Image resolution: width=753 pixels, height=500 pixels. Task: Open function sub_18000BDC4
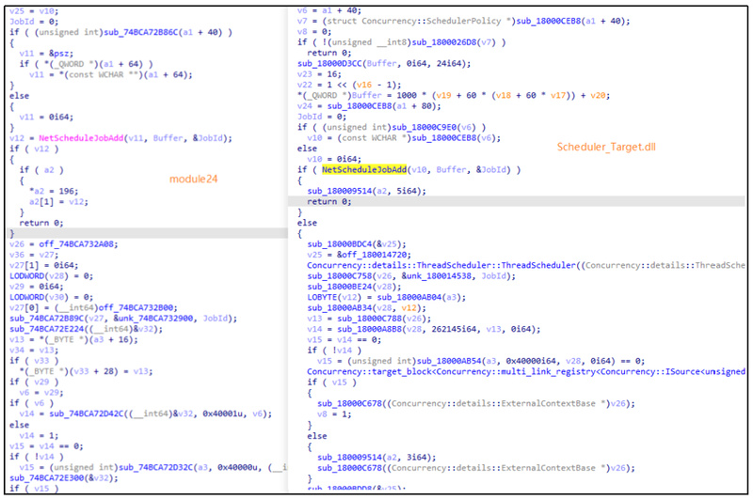click(x=344, y=241)
